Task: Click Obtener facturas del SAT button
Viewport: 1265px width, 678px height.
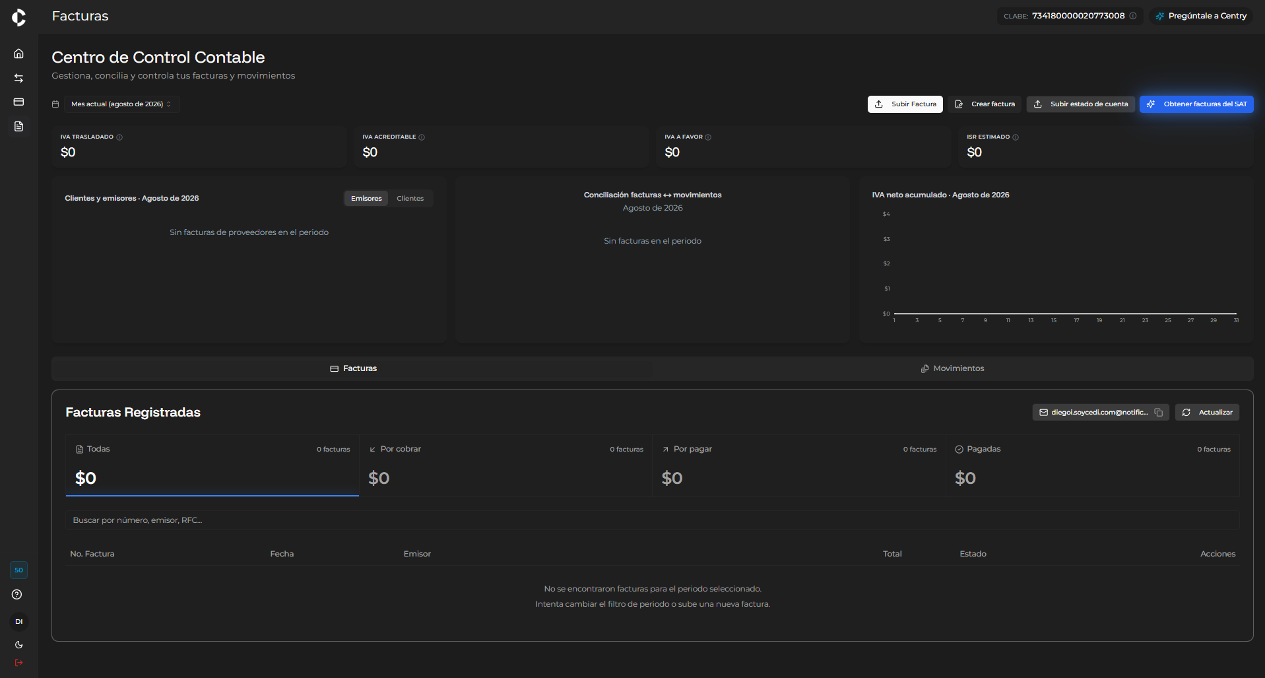Action: [1196, 104]
